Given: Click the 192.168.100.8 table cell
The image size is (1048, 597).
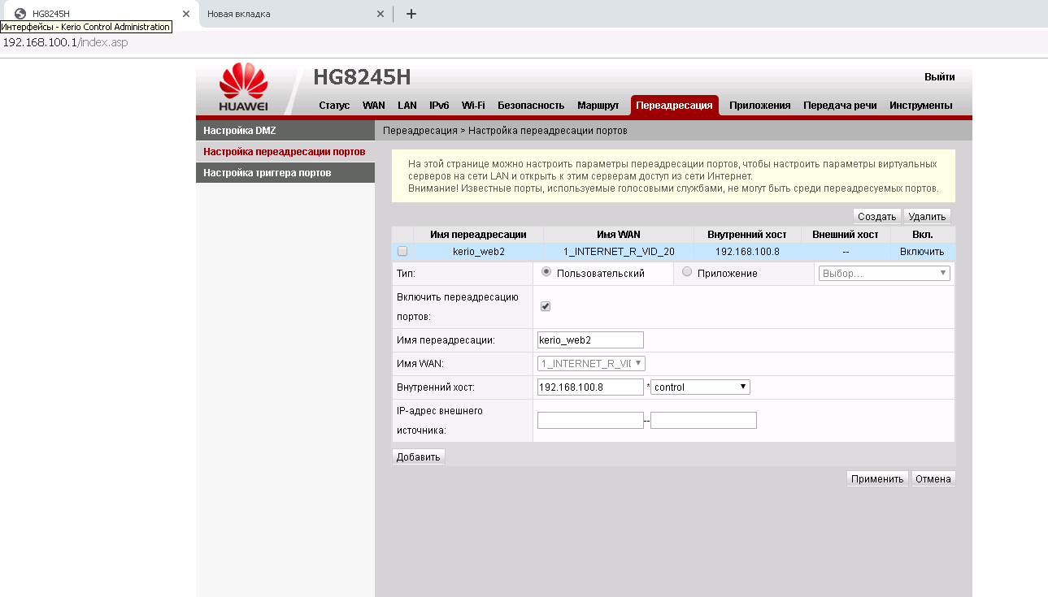Looking at the screenshot, I should click(747, 252).
